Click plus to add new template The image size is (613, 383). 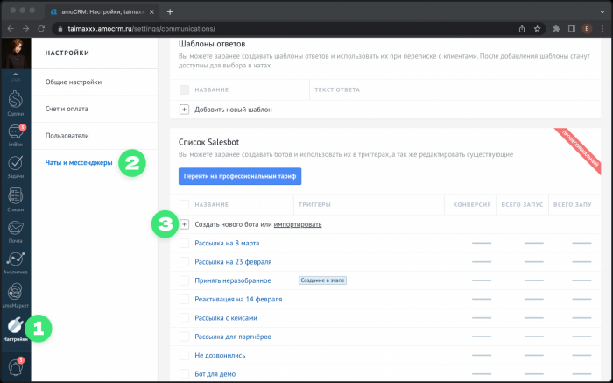(184, 110)
